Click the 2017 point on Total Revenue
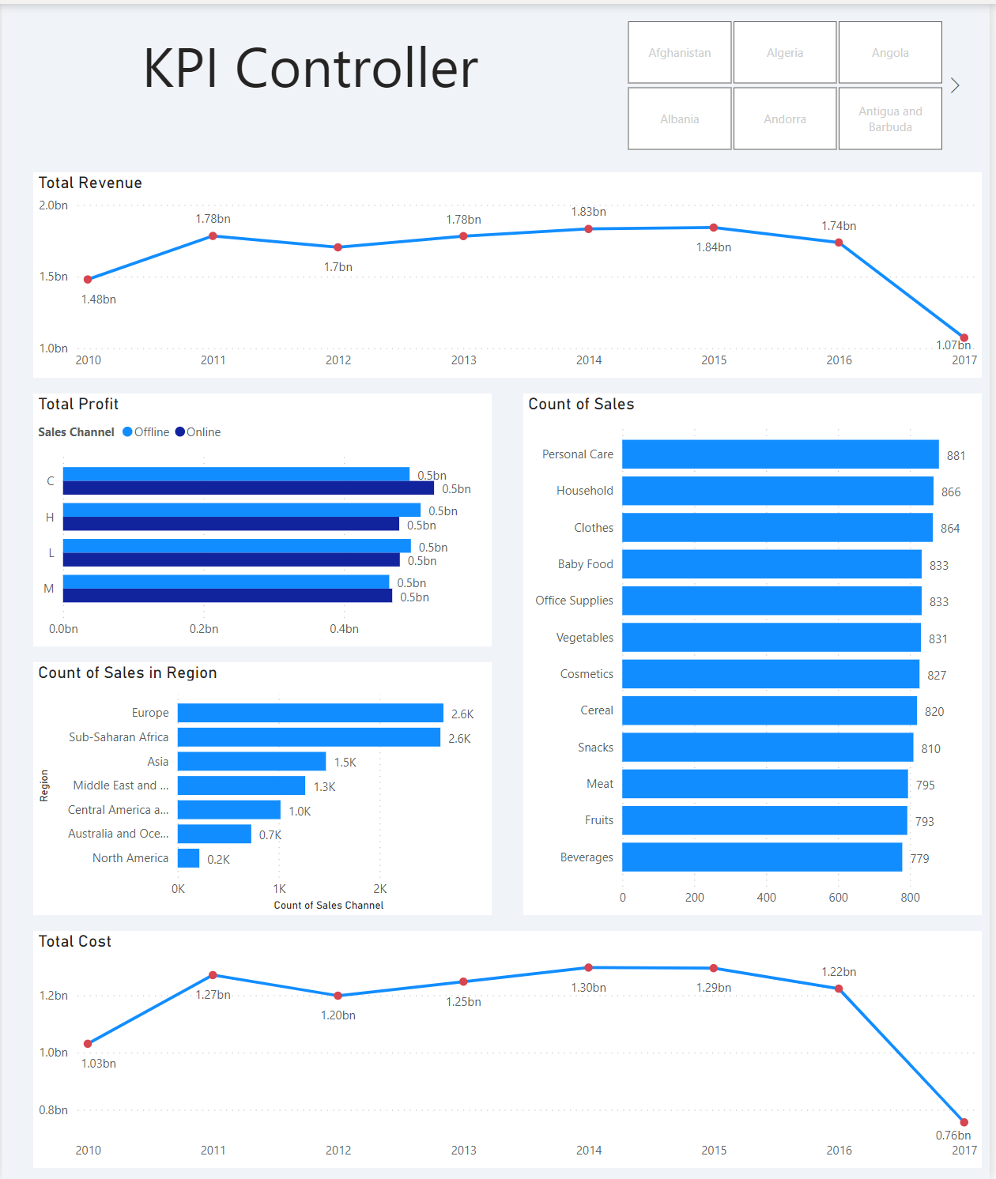This screenshot has height=1179, width=996. (x=964, y=338)
